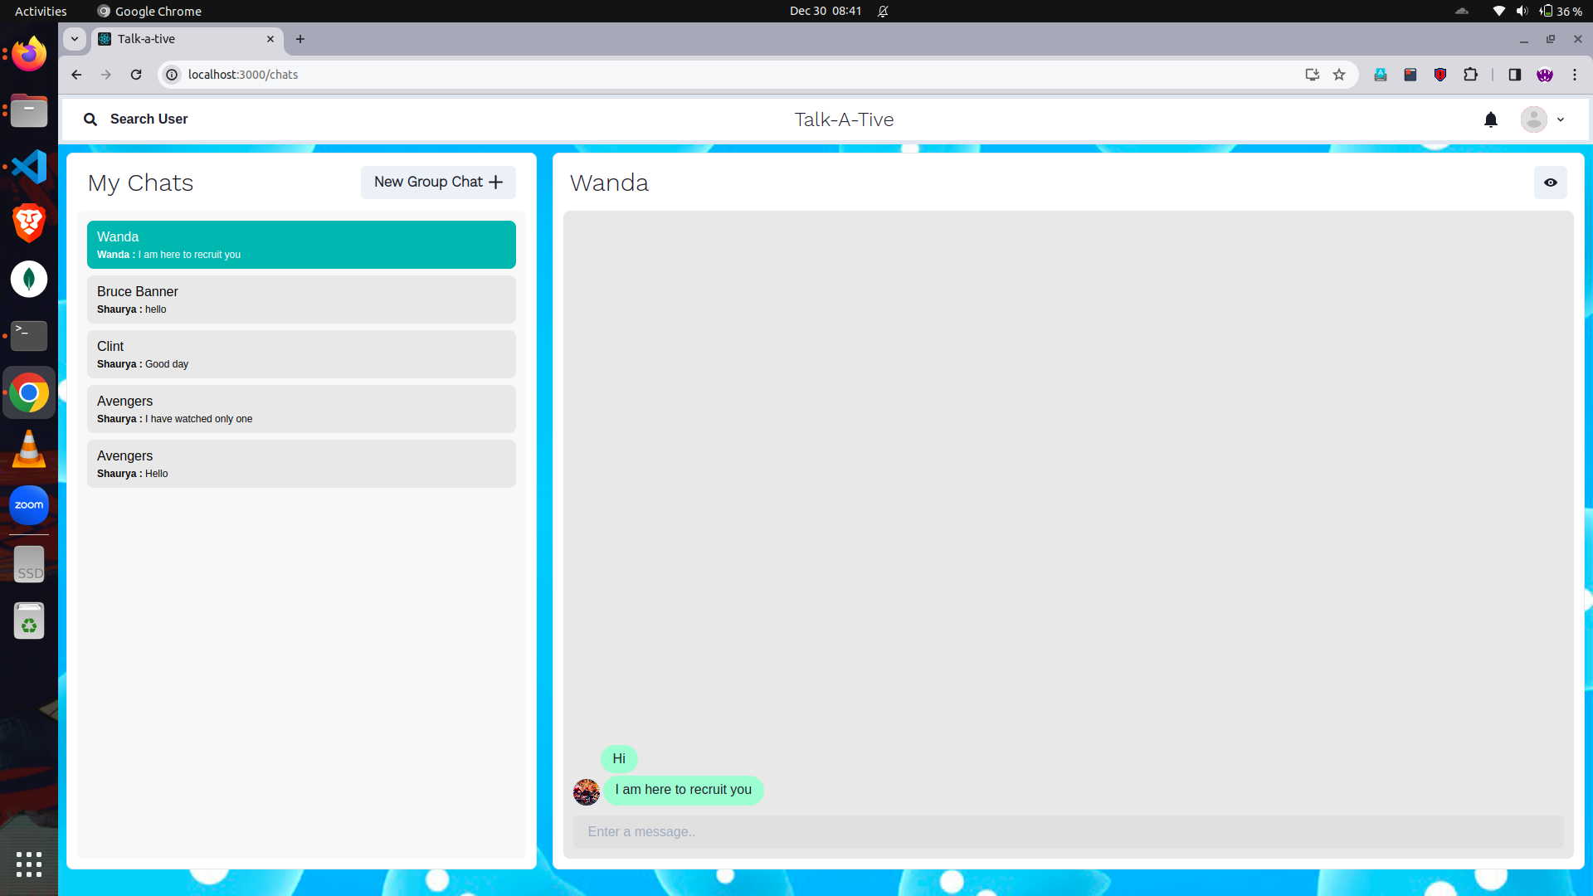Toggle Chrome side panel

(1514, 75)
